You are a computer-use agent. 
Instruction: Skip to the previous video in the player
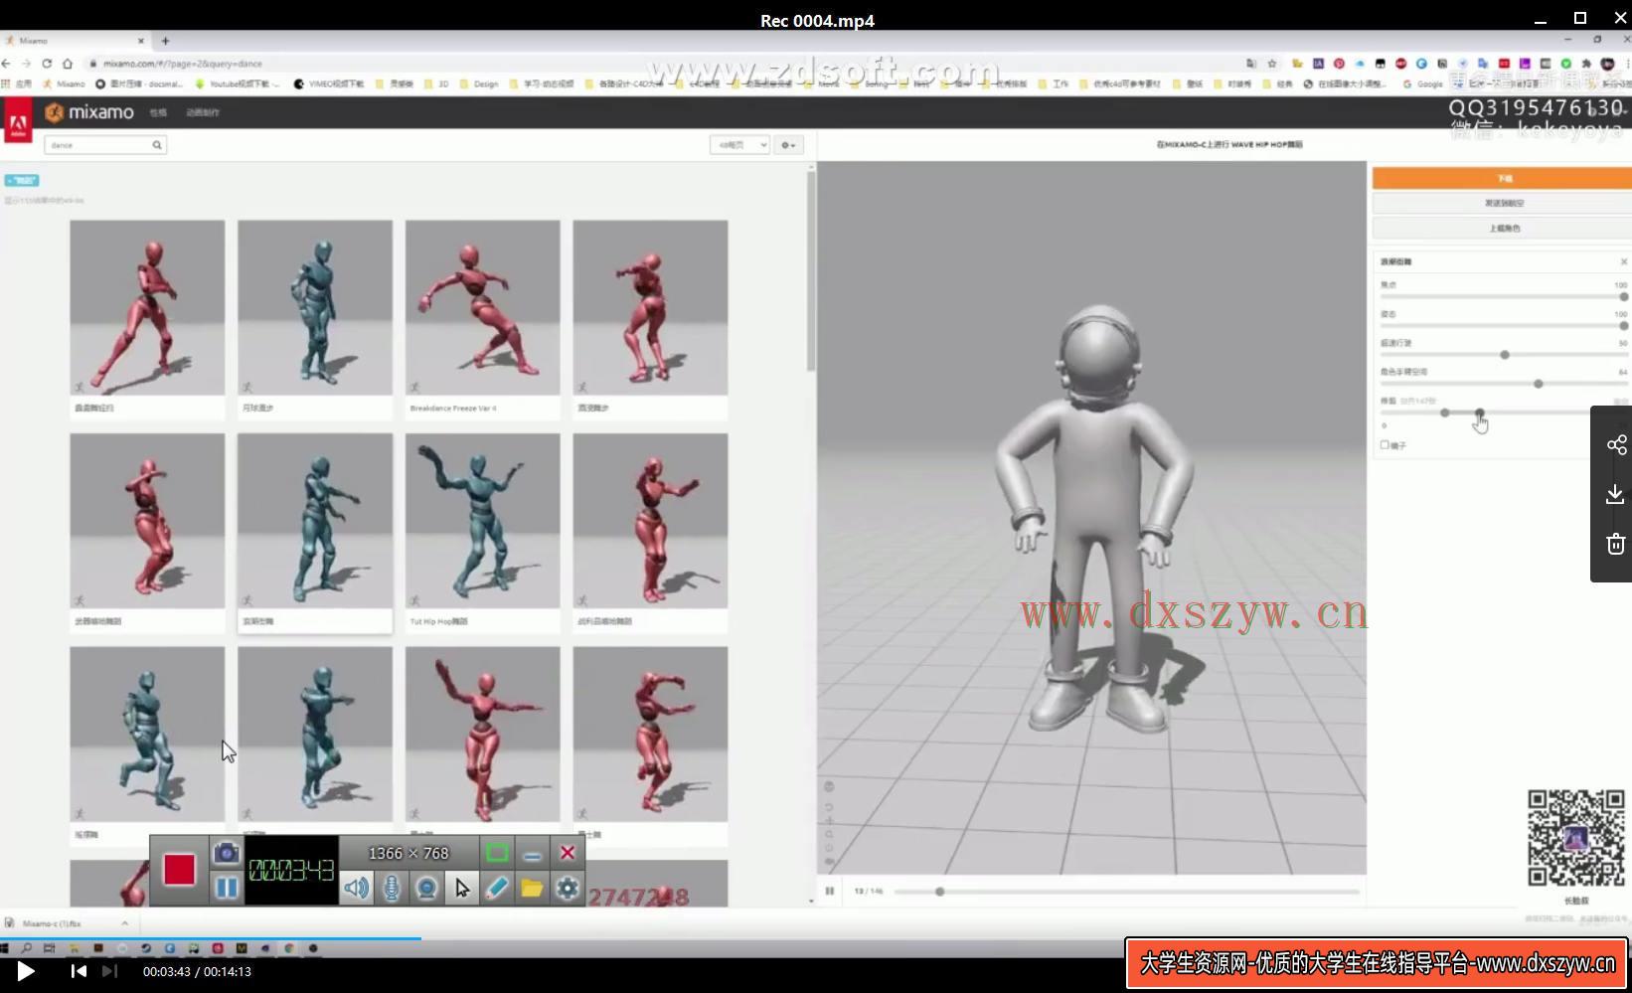[79, 971]
